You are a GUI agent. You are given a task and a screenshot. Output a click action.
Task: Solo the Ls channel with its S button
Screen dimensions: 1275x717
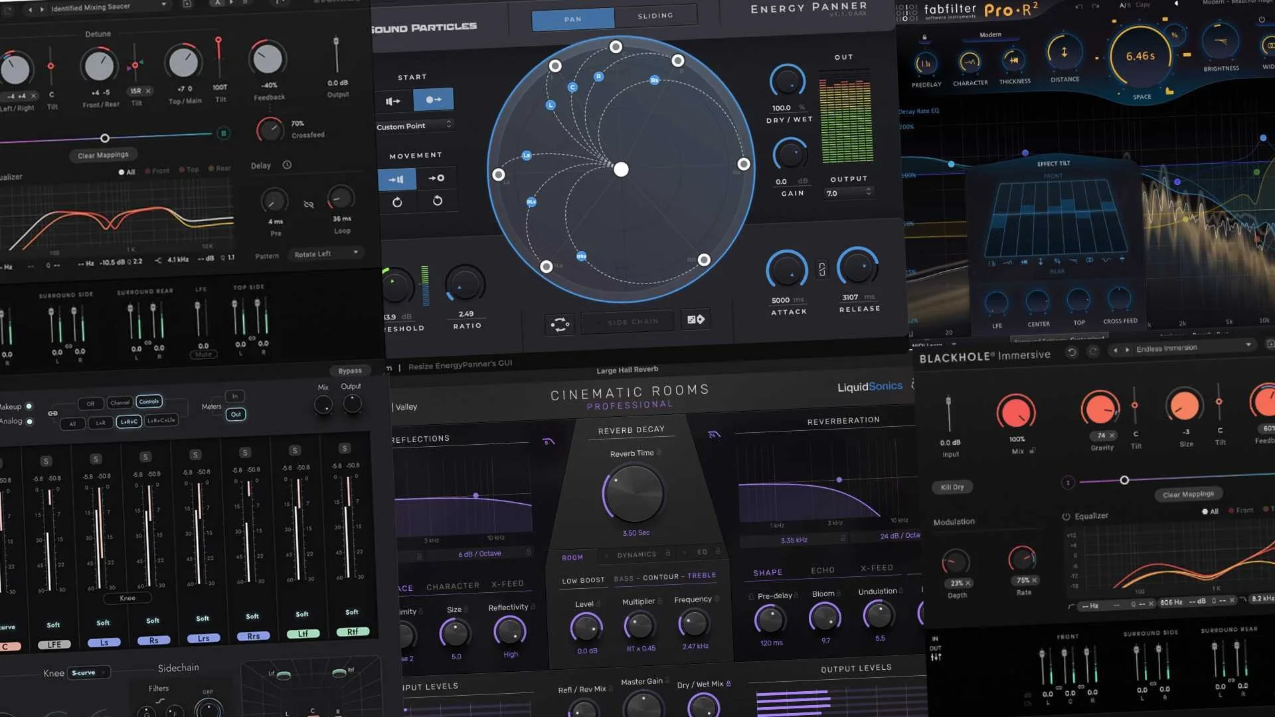(x=96, y=459)
